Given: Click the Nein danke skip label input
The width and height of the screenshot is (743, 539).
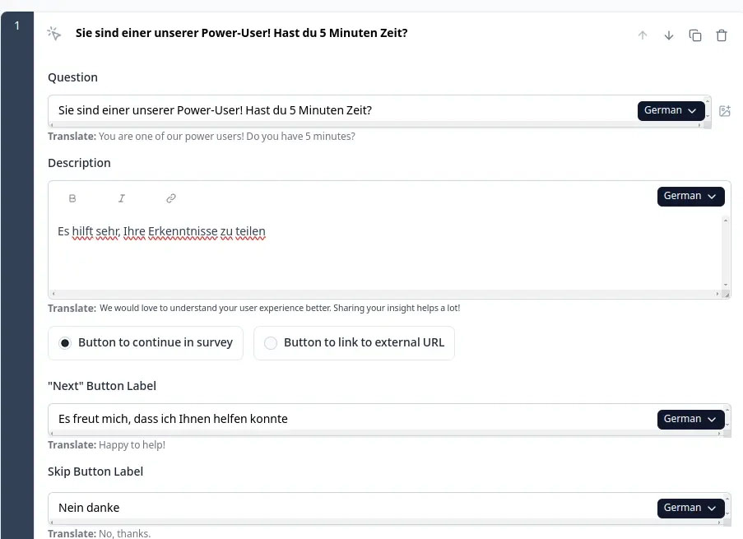Looking at the screenshot, I should 352,508.
